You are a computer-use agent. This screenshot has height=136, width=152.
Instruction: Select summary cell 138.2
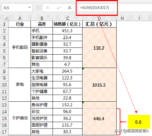pyautogui.click(x=99, y=48)
